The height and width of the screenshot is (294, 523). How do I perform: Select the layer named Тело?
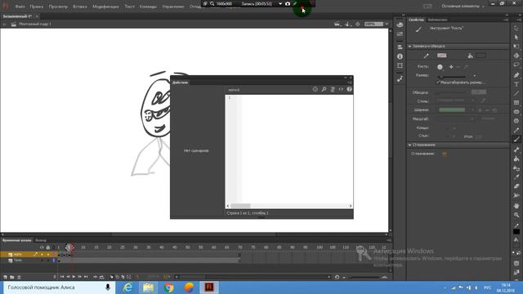coord(18,261)
